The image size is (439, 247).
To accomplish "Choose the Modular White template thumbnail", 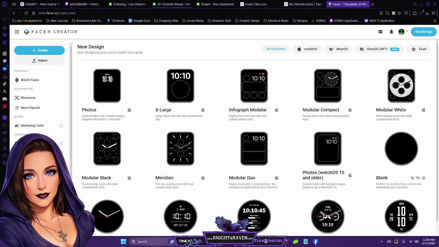I will click(401, 86).
